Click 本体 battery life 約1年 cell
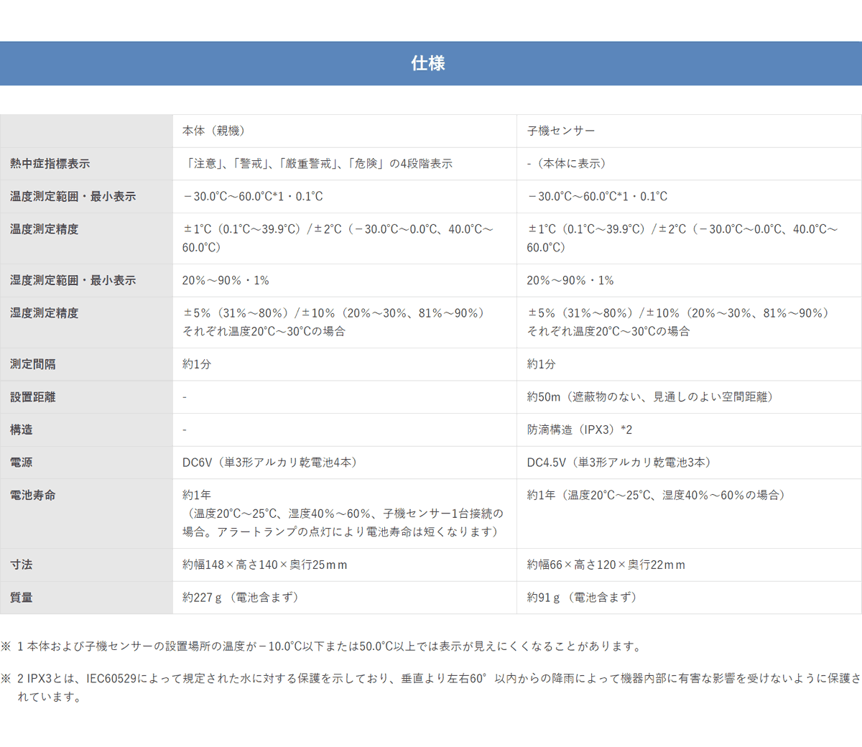This screenshot has height=747, width=862. (x=345, y=514)
